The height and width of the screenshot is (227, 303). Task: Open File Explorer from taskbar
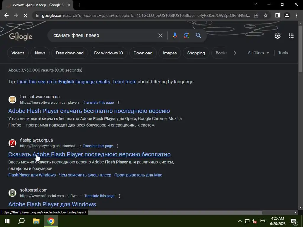(x=36, y=221)
